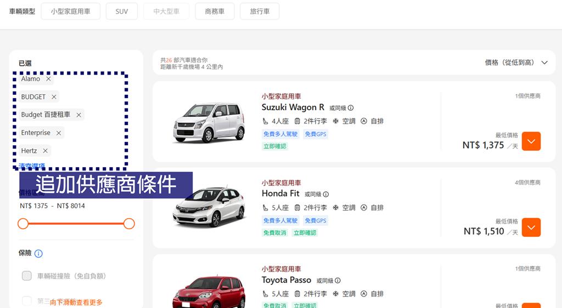Select the Toyota Passo title
The image size is (562, 308).
286,280
